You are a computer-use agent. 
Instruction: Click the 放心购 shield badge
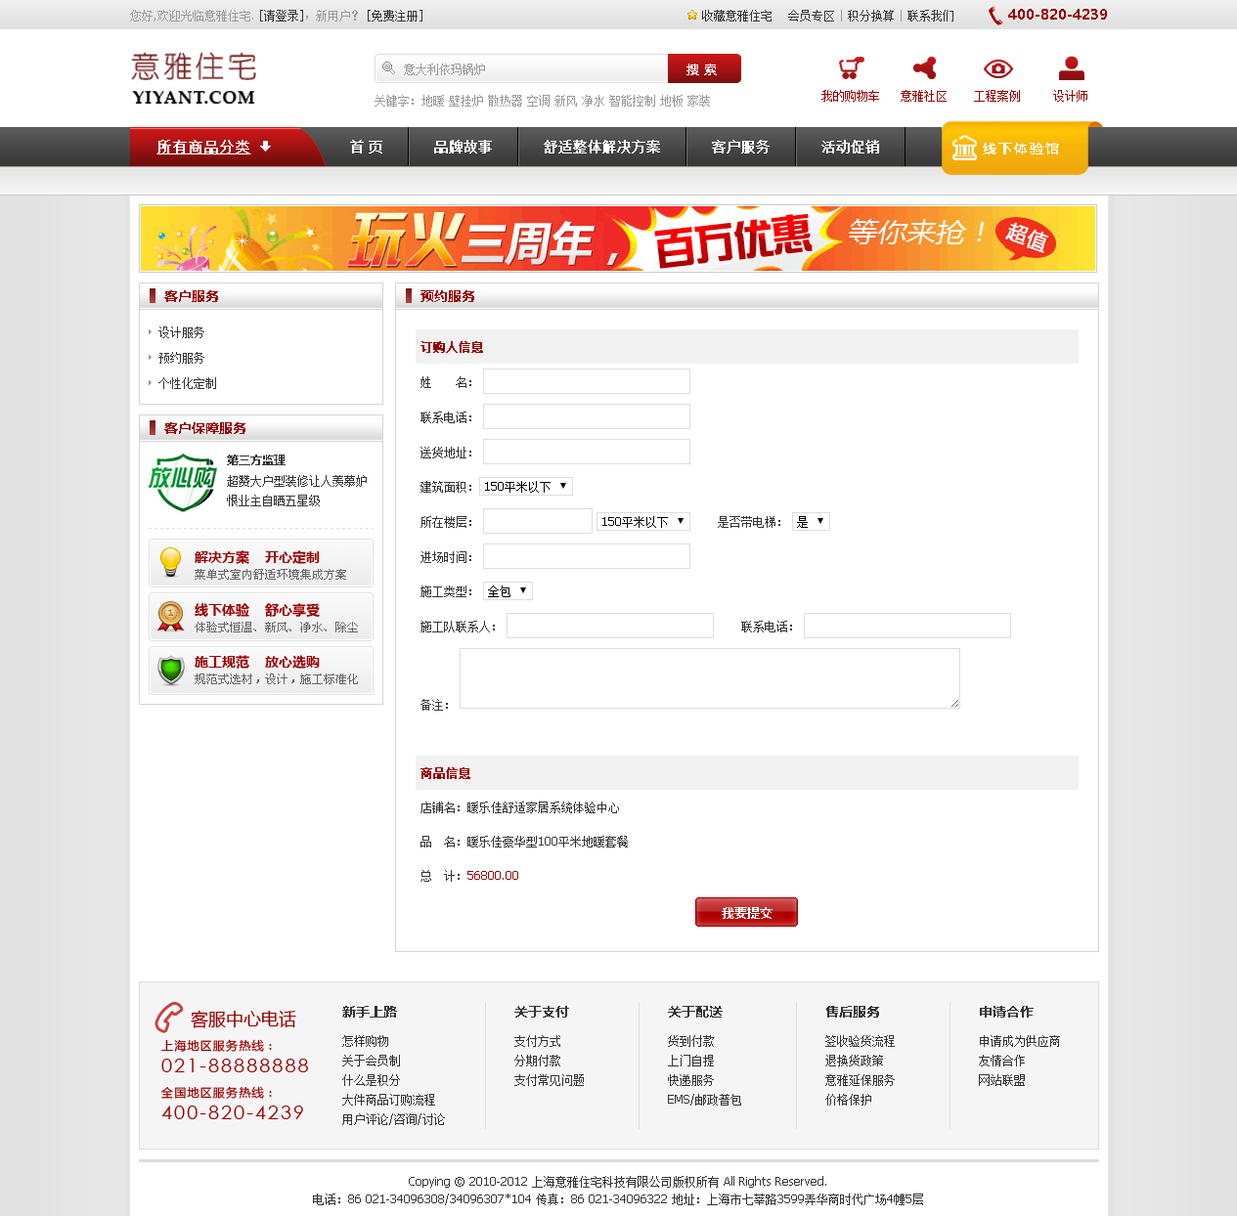click(x=182, y=481)
